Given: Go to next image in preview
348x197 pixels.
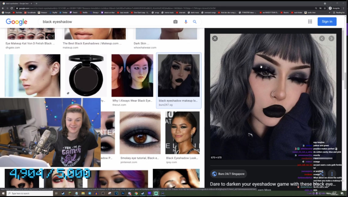Looking at the screenshot, I should (x=331, y=38).
